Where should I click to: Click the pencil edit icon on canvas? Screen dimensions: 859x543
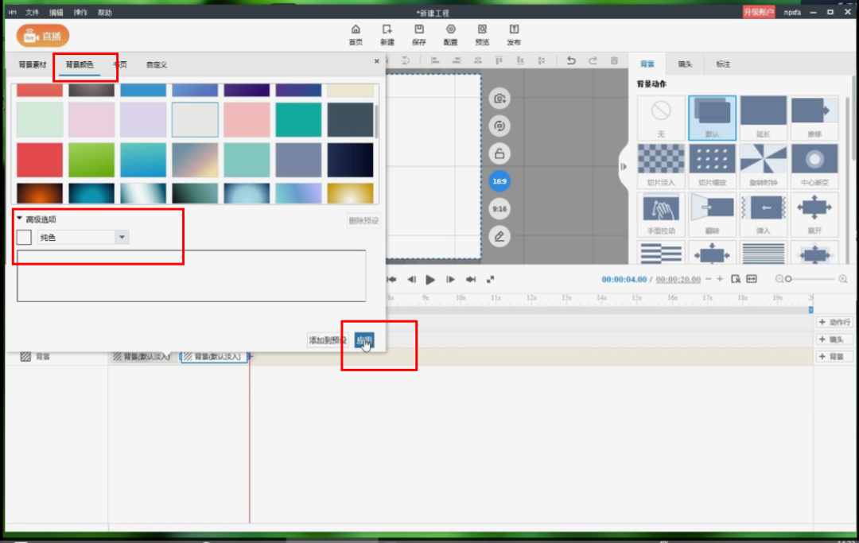pos(499,236)
